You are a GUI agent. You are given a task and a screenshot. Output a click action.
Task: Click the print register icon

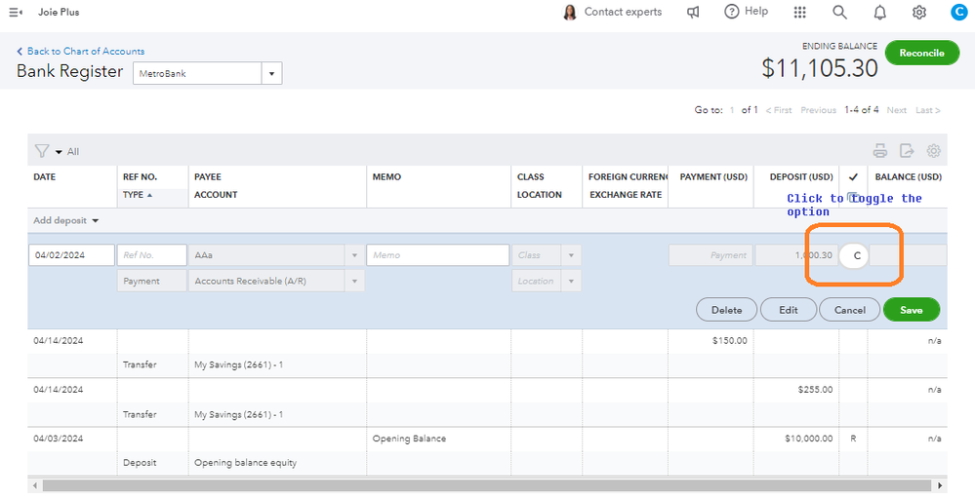coord(880,151)
